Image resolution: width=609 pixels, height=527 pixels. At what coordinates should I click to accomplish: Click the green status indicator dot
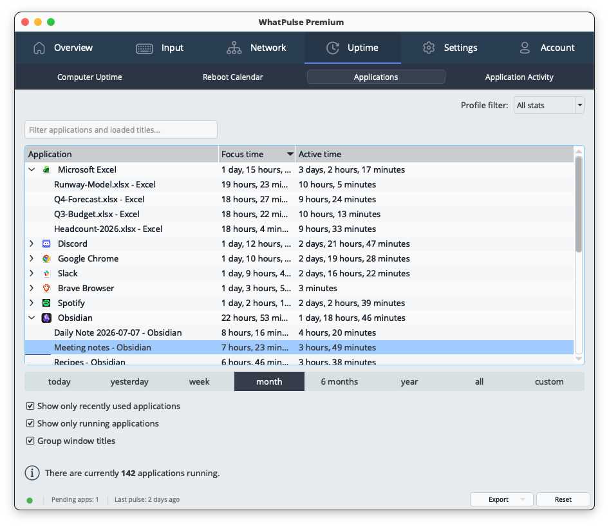[30, 500]
